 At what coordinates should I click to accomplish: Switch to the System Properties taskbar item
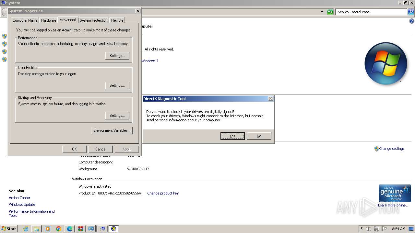102,229
